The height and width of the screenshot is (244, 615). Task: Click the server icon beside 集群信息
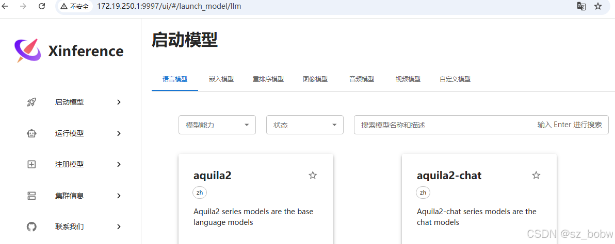coord(31,196)
